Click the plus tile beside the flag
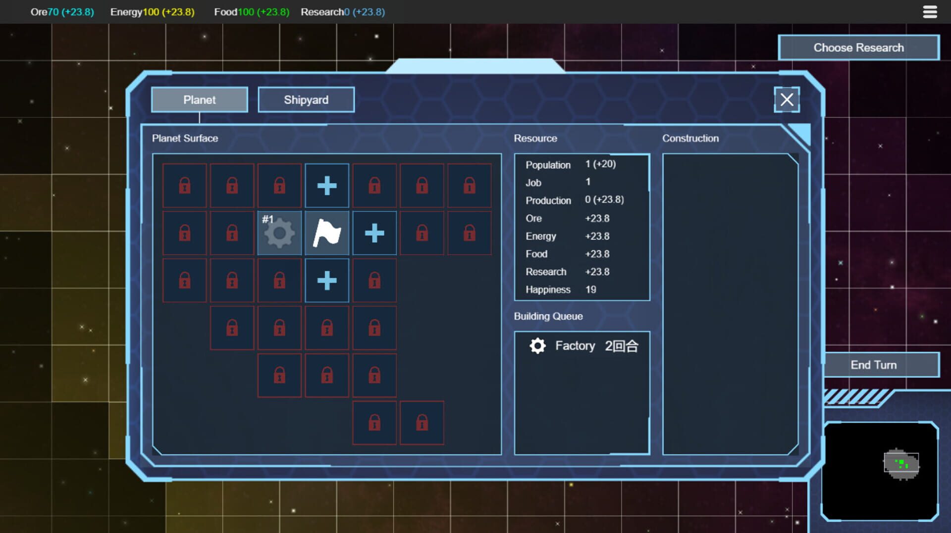 pos(374,233)
